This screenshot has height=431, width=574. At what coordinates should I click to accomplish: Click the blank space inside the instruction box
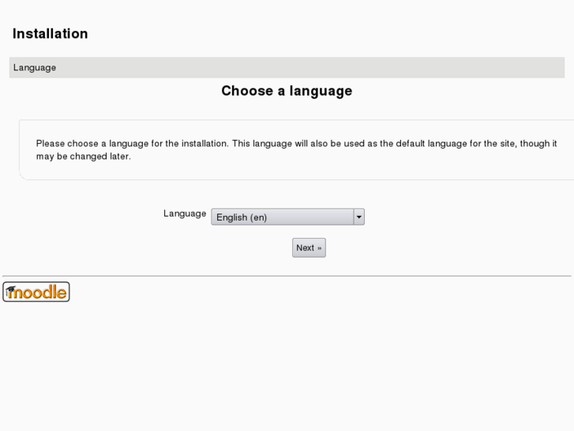tap(355, 168)
